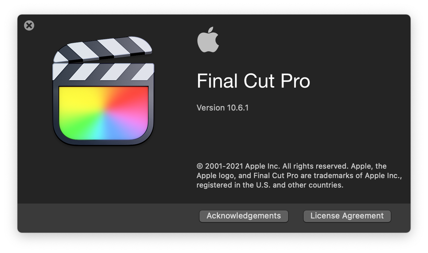Open the License Agreement

pyautogui.click(x=347, y=216)
